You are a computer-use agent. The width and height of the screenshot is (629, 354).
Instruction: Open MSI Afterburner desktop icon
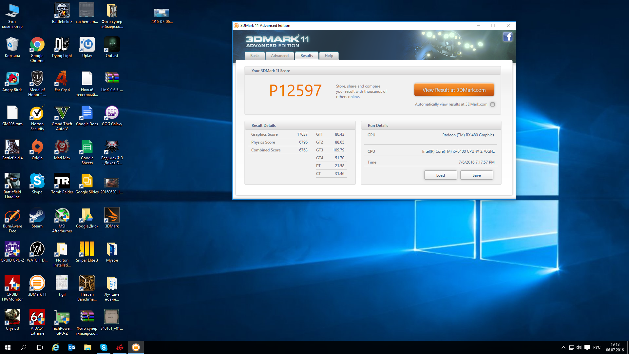62,216
